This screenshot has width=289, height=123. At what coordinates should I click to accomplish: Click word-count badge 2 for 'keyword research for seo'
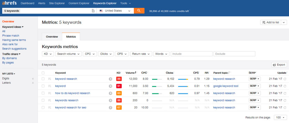point(110,108)
